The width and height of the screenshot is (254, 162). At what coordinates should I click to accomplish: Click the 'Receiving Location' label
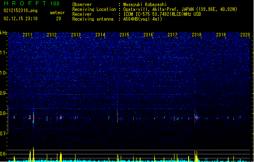click(94, 9)
